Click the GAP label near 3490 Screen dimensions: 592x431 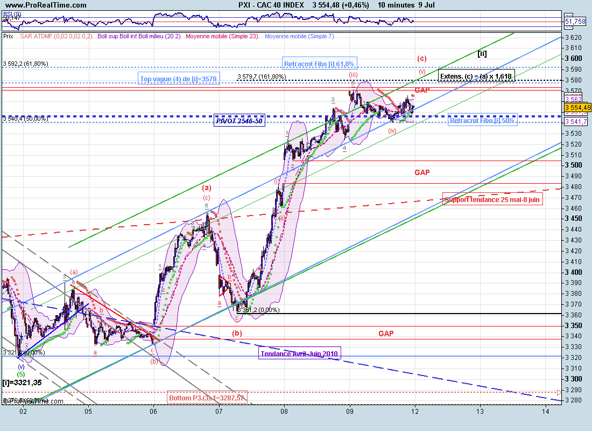pyautogui.click(x=422, y=172)
